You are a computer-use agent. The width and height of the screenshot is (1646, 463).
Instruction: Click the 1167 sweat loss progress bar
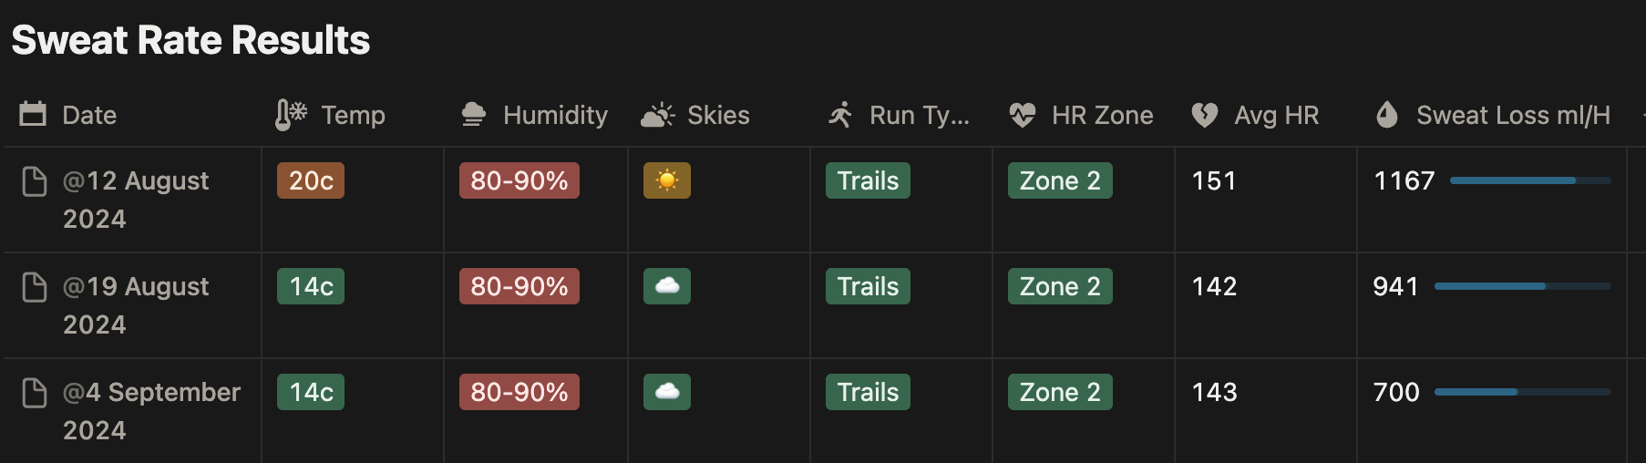tap(1529, 180)
